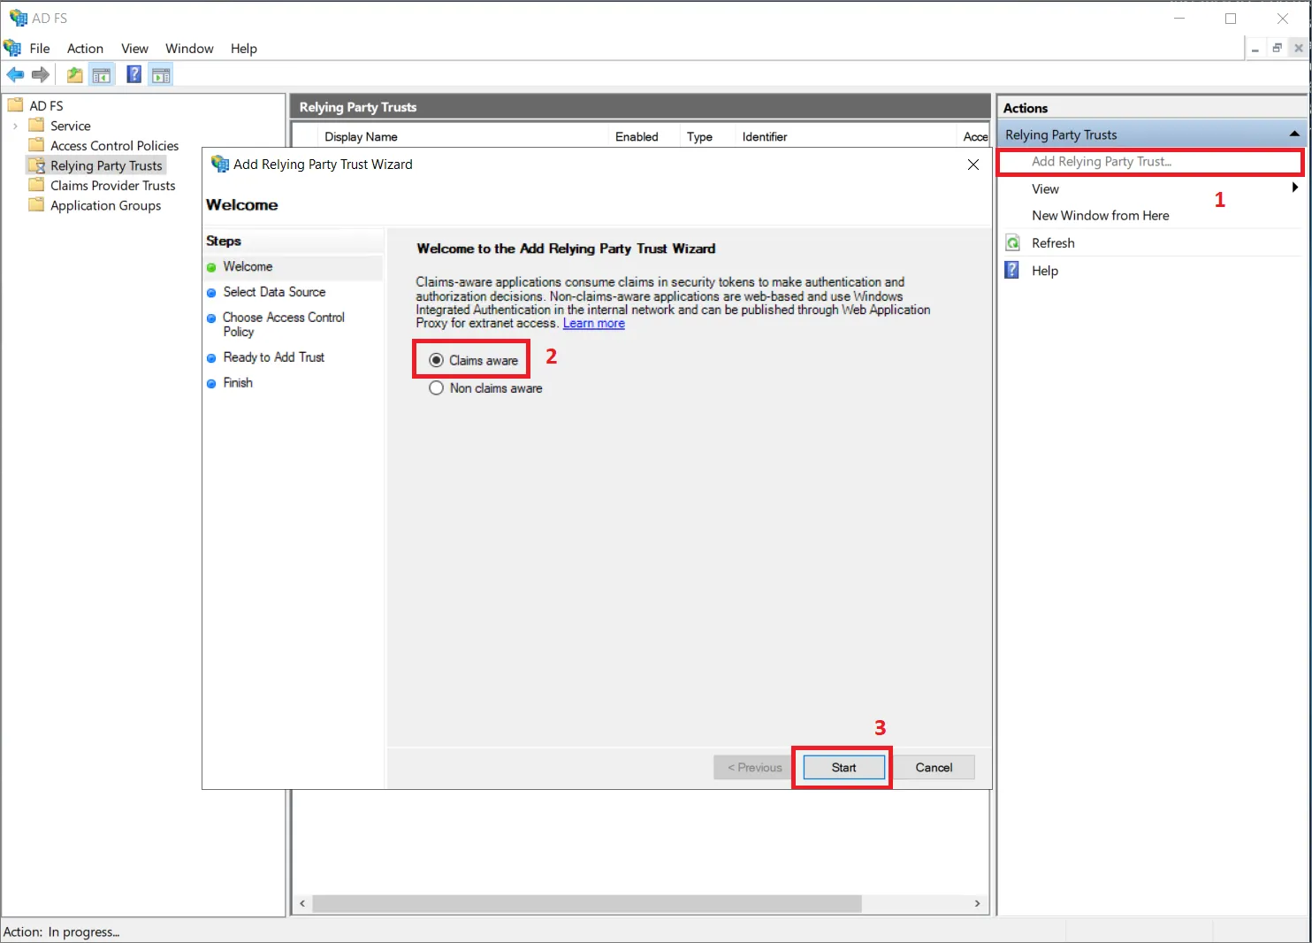Select Application Groups in the tree
The width and height of the screenshot is (1312, 943).
[x=106, y=205]
